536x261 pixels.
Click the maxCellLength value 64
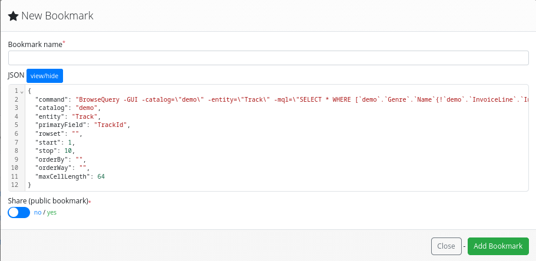(x=101, y=176)
